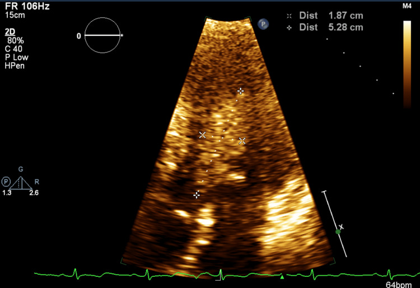Click the FR 106Hz frame rate label

[x=27, y=6]
